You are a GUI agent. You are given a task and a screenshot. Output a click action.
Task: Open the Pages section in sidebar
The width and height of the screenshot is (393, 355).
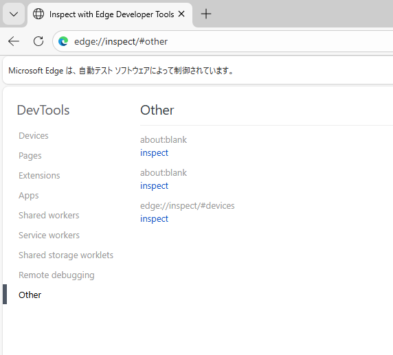pyautogui.click(x=30, y=156)
